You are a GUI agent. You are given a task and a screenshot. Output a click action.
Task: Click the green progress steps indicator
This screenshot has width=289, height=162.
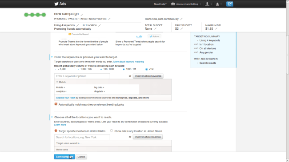35,15
